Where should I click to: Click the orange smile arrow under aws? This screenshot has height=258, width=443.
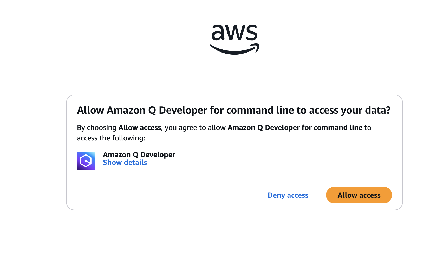pos(234,49)
